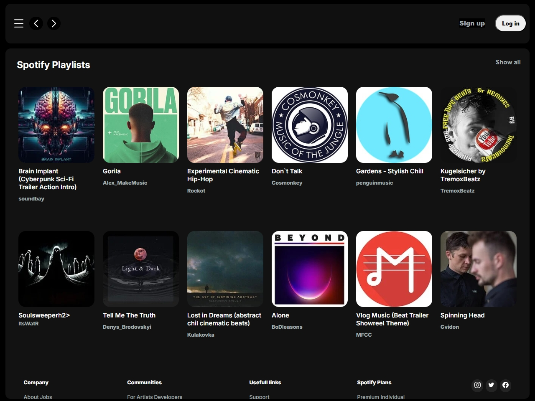The width and height of the screenshot is (535, 401).
Task: Select artist name soundbay
Action: [x=31, y=199]
